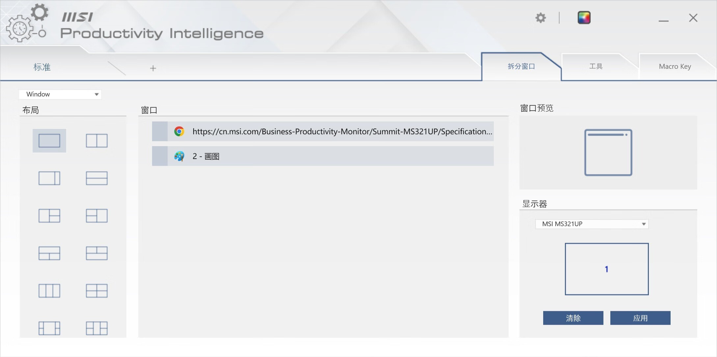This screenshot has height=357, width=717.
Task: Click the window preview thumbnail
Action: (x=608, y=152)
